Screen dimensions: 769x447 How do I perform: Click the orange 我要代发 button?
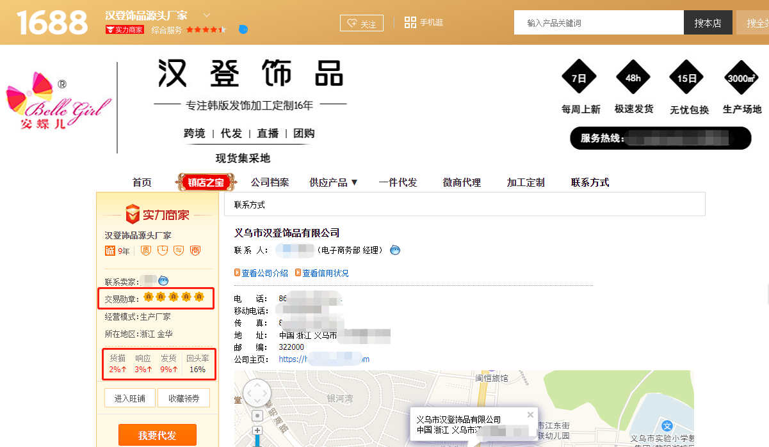158,435
